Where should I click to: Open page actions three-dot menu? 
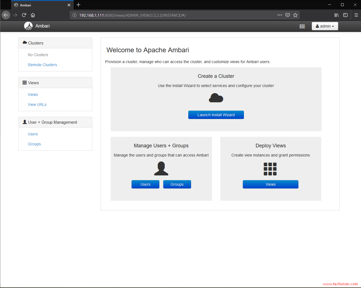coord(280,15)
